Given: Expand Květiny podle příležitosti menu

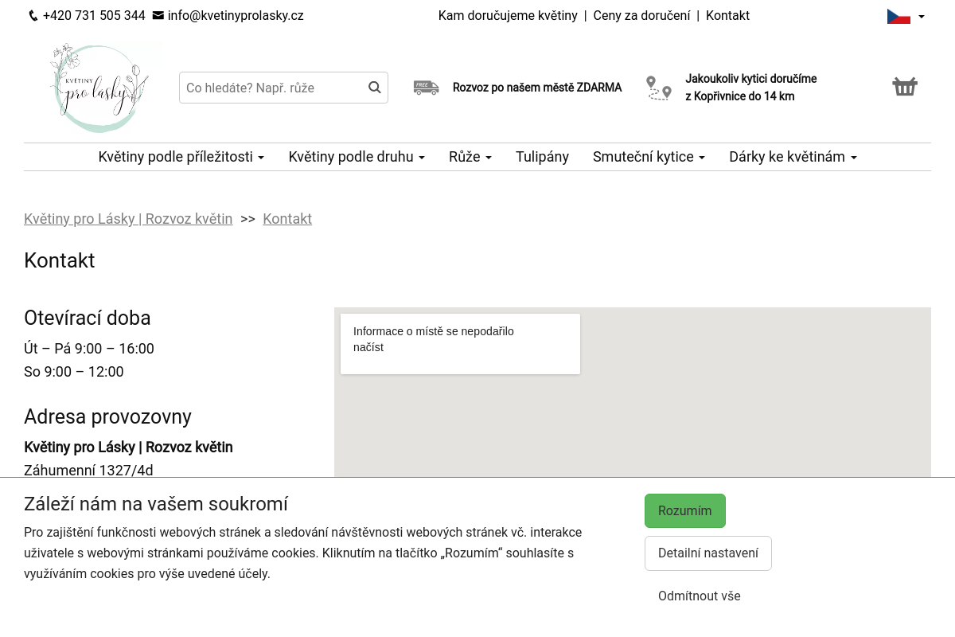Looking at the screenshot, I should [181, 157].
